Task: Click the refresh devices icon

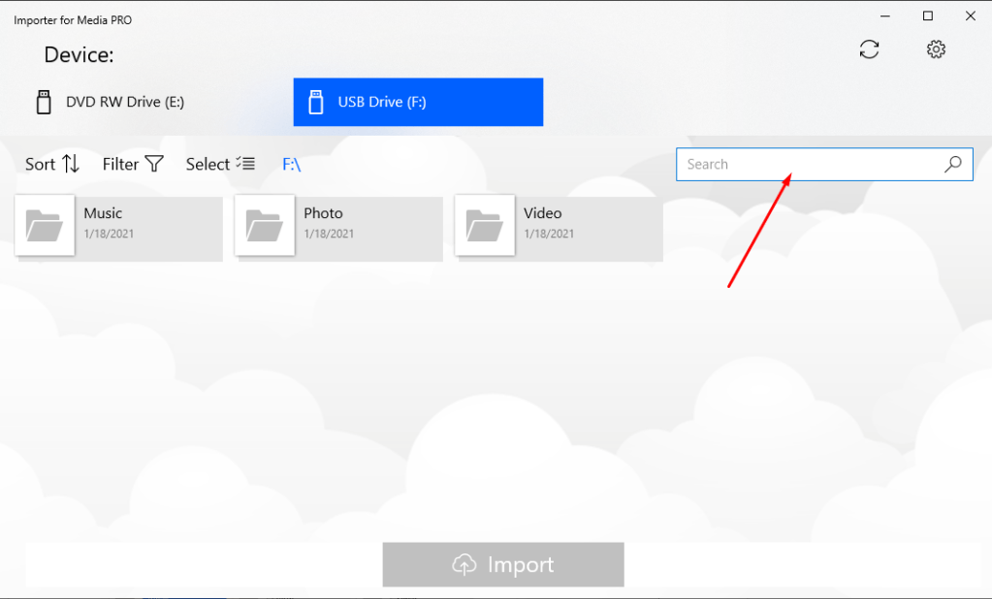Action: [x=869, y=49]
